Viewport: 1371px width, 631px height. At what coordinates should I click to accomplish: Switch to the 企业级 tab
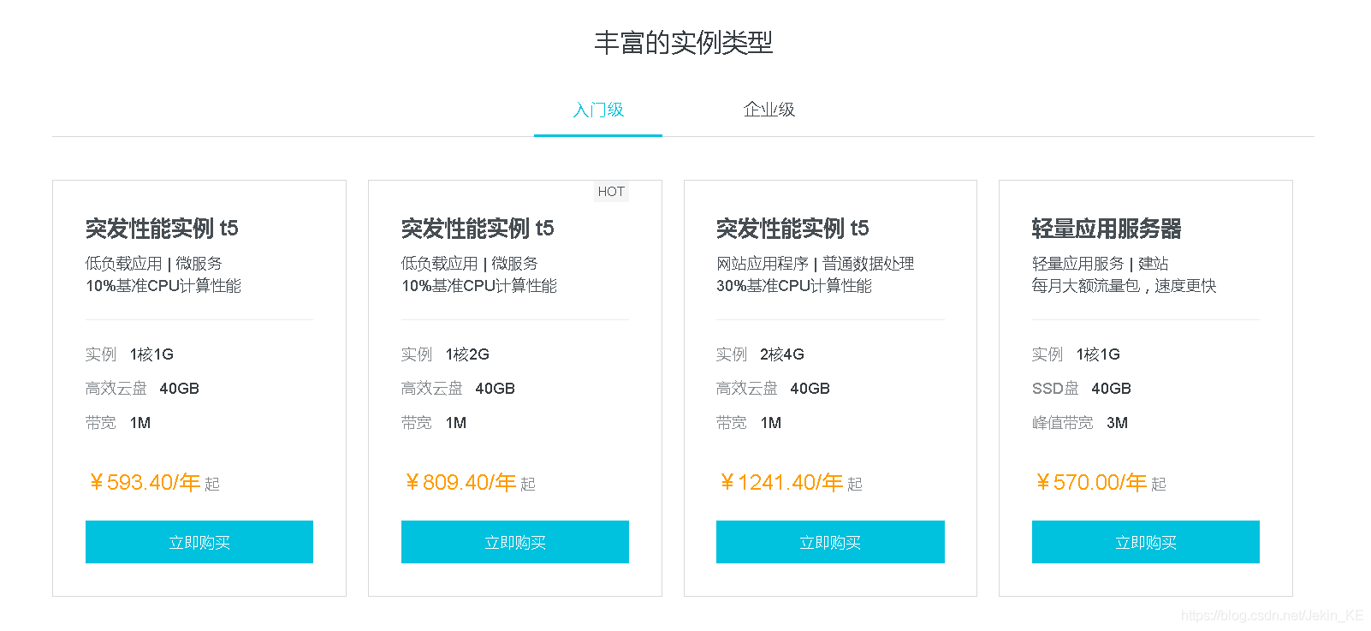point(769,110)
